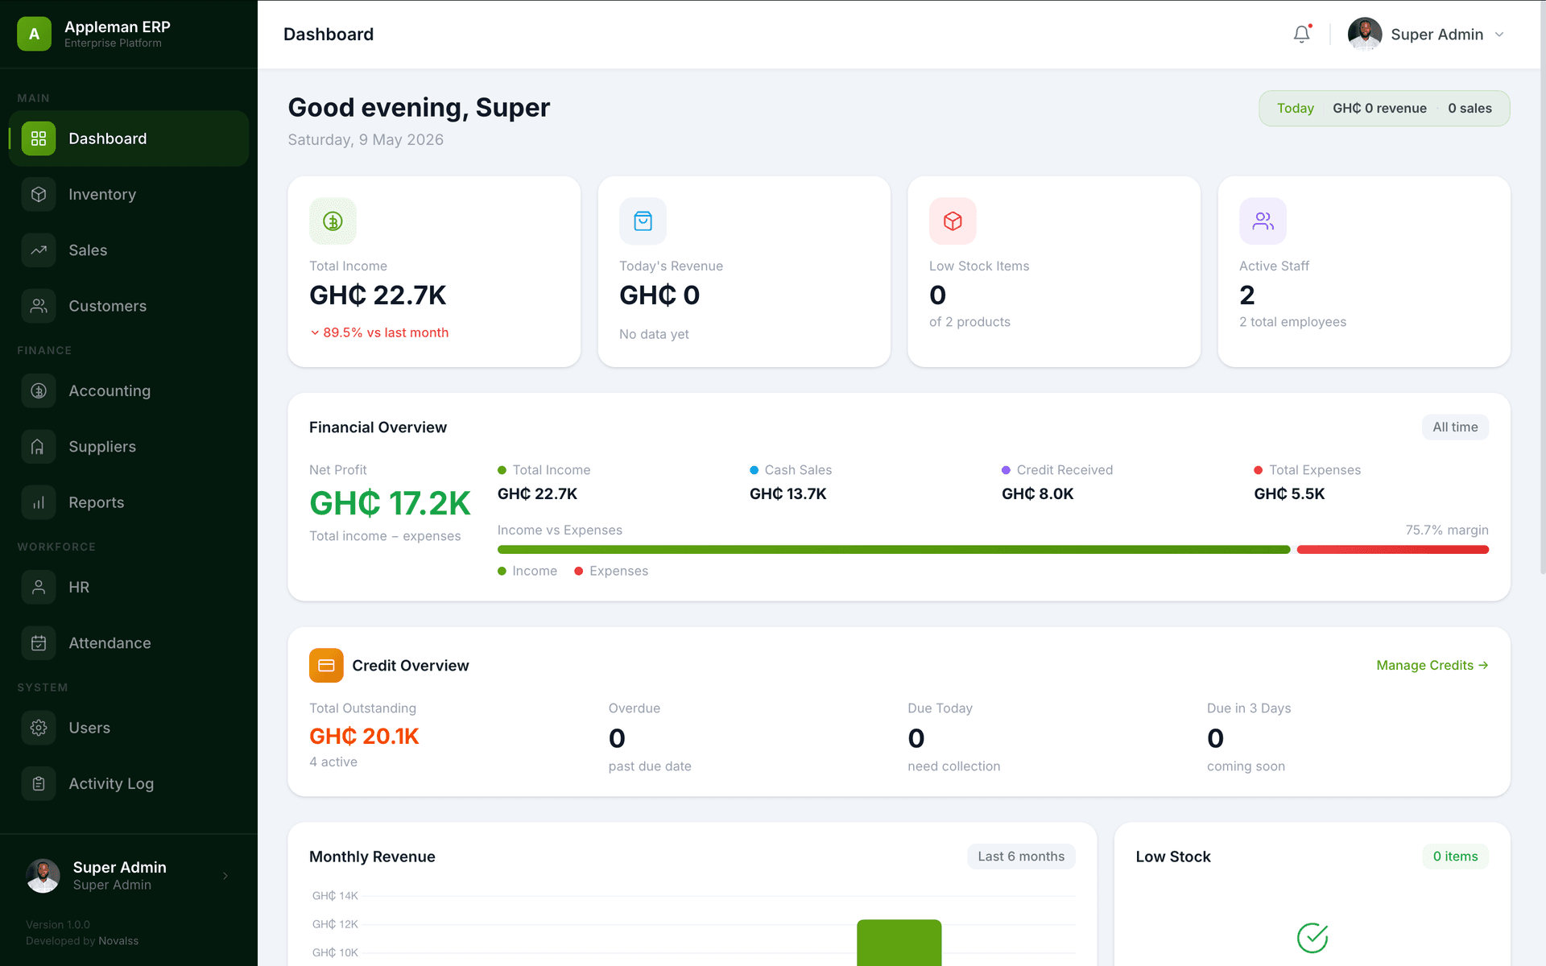Click the Today's Revenue shopping bag icon

point(643,221)
